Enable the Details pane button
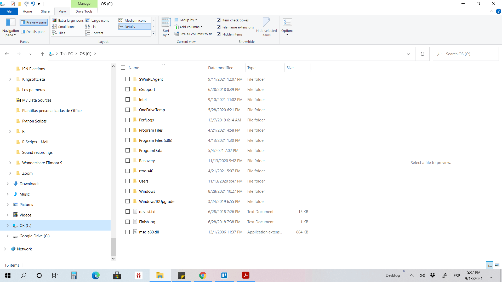This screenshot has height=282, width=502. point(33,32)
